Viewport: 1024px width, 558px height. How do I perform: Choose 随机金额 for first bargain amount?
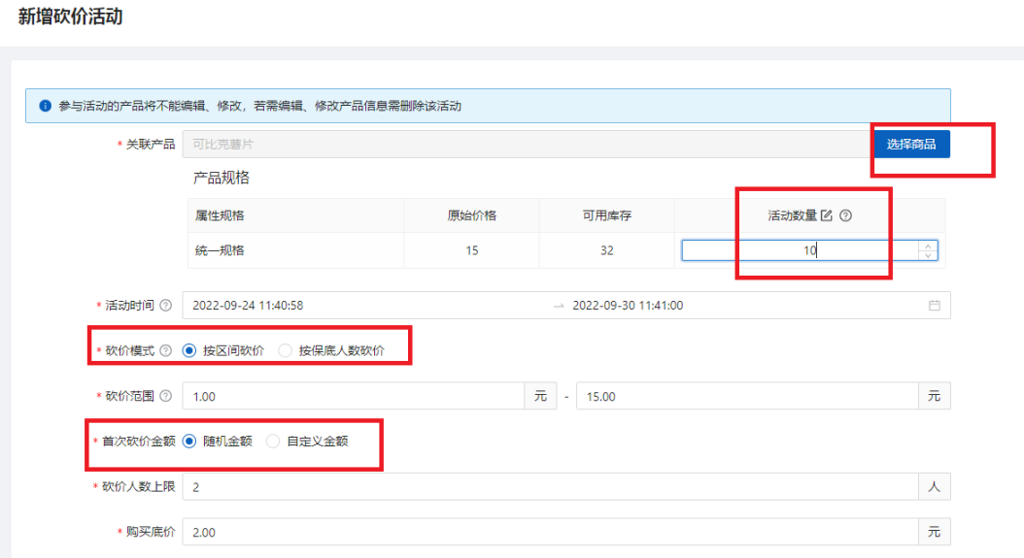point(189,441)
